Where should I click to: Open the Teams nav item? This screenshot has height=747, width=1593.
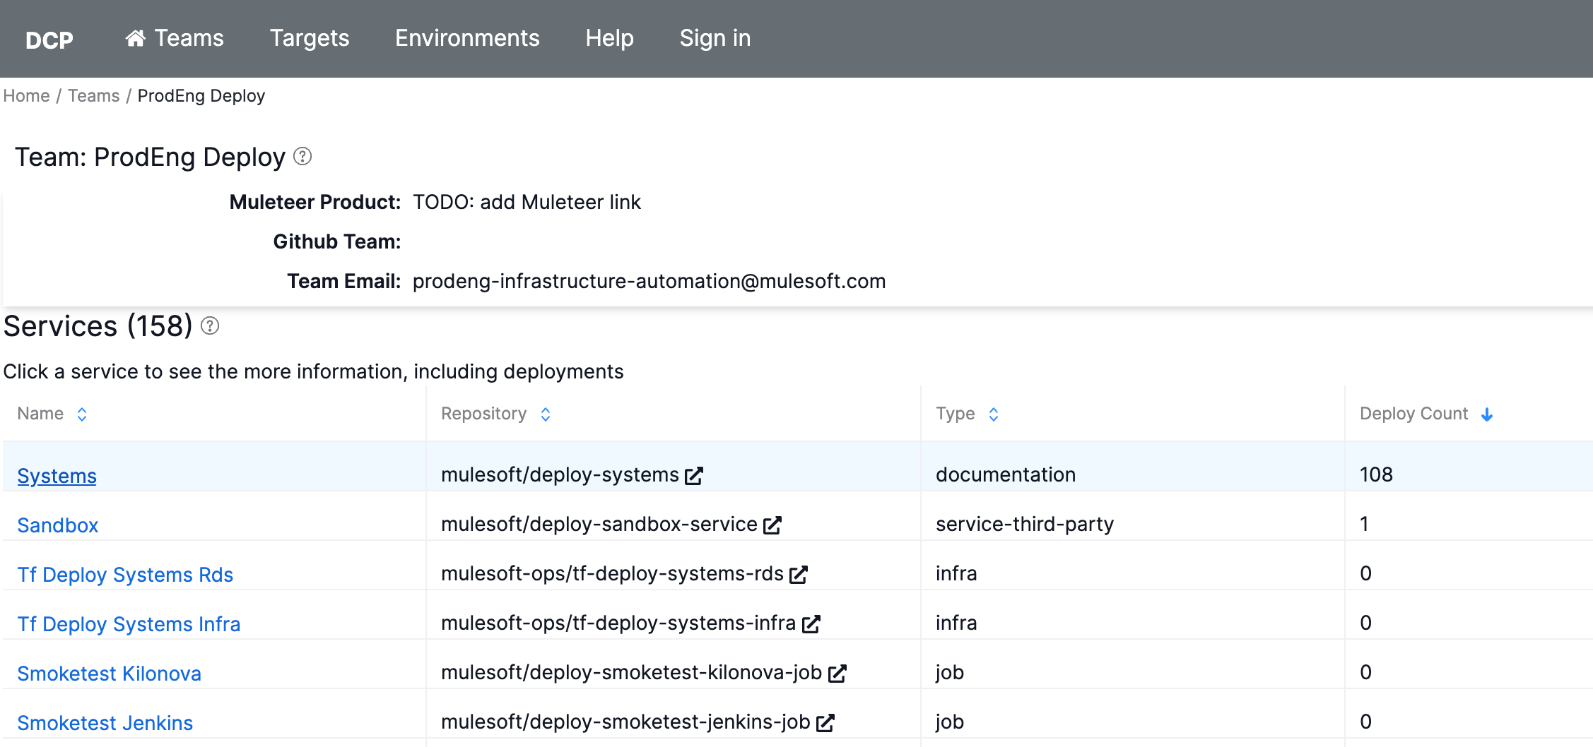[175, 38]
